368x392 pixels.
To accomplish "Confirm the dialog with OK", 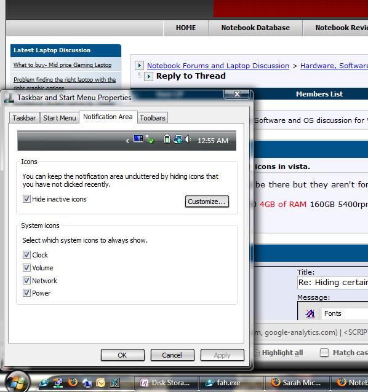I will click(122, 355).
